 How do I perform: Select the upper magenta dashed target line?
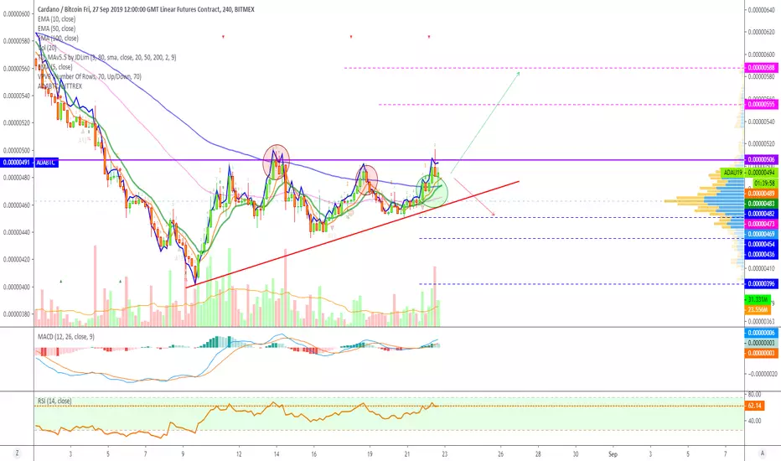544,67
